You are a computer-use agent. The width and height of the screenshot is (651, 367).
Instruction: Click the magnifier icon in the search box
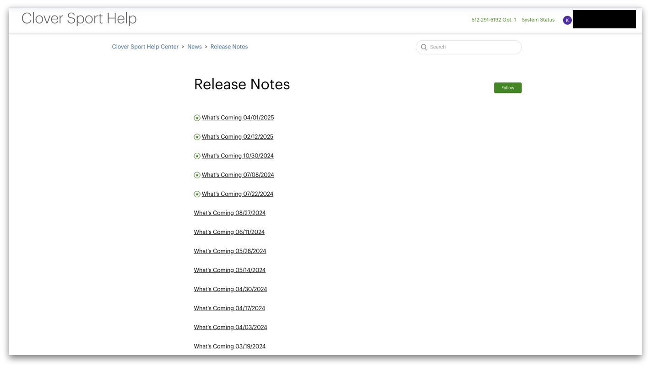[424, 47]
